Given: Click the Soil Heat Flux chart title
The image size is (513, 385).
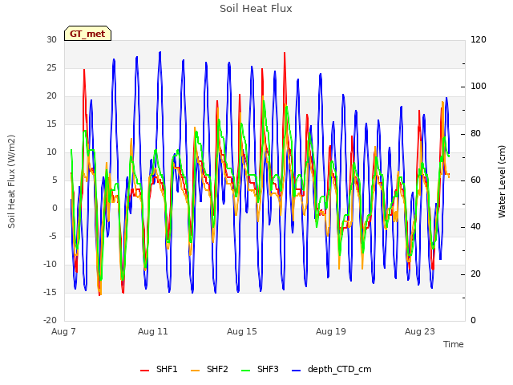Looking at the screenshot, I should click(256, 9).
